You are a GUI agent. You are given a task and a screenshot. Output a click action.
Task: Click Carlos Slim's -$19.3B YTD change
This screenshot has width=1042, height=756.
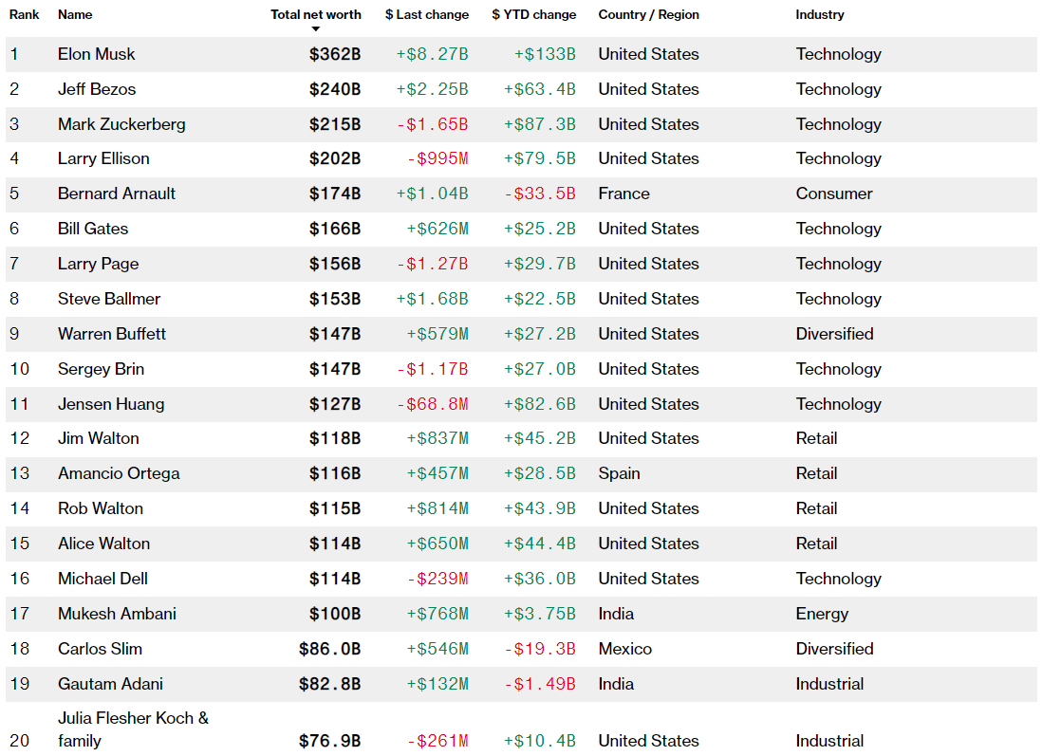pos(540,649)
